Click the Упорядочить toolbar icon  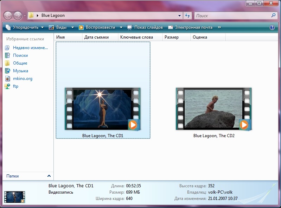(x=8, y=27)
